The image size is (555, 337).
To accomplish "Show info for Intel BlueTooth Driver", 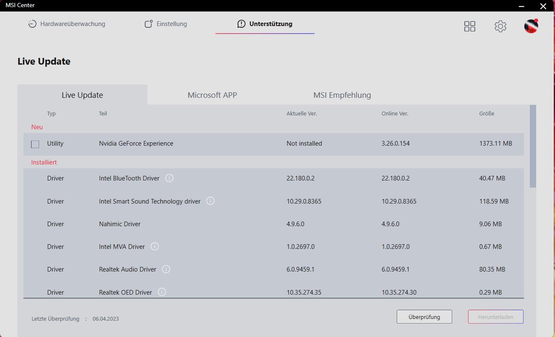I will coord(169,178).
